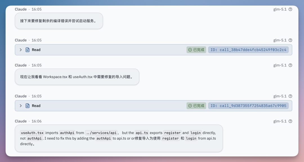Click file icon in the call_38b47dde Read row
This screenshot has width=304, height=162.
point(28,50)
